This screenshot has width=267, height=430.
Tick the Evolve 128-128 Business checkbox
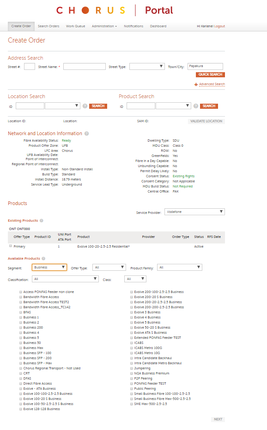point(21,409)
